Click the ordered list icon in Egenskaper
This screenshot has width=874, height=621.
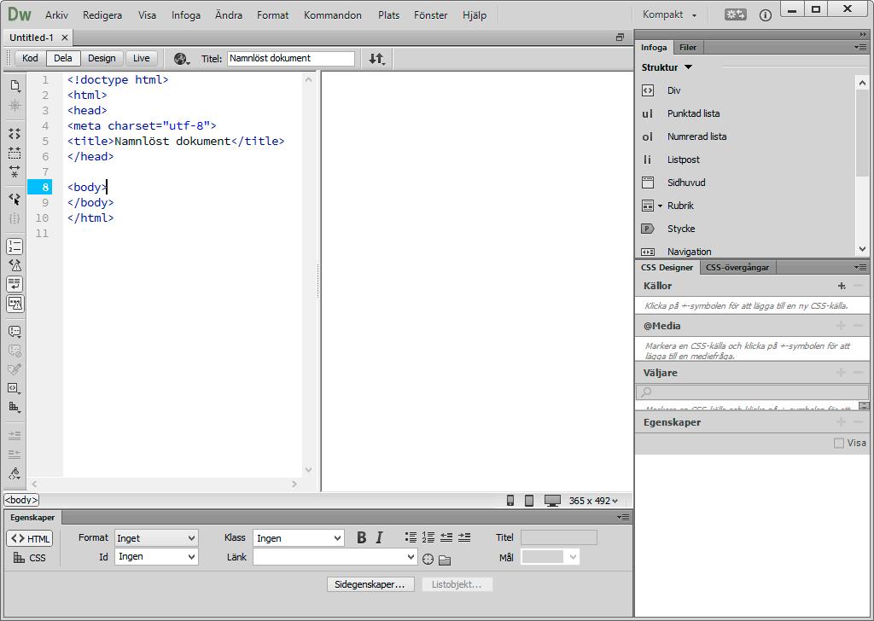pos(428,537)
